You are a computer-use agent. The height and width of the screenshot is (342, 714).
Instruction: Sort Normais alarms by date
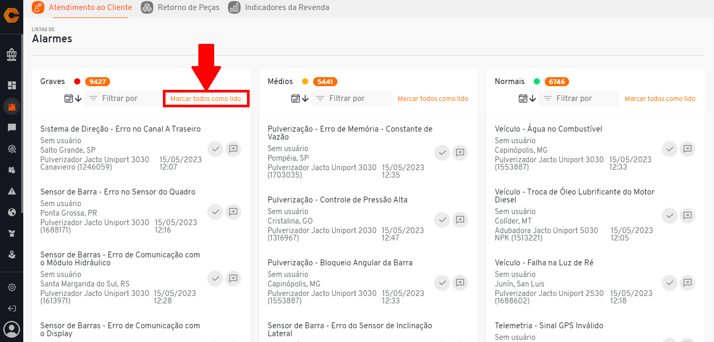527,98
